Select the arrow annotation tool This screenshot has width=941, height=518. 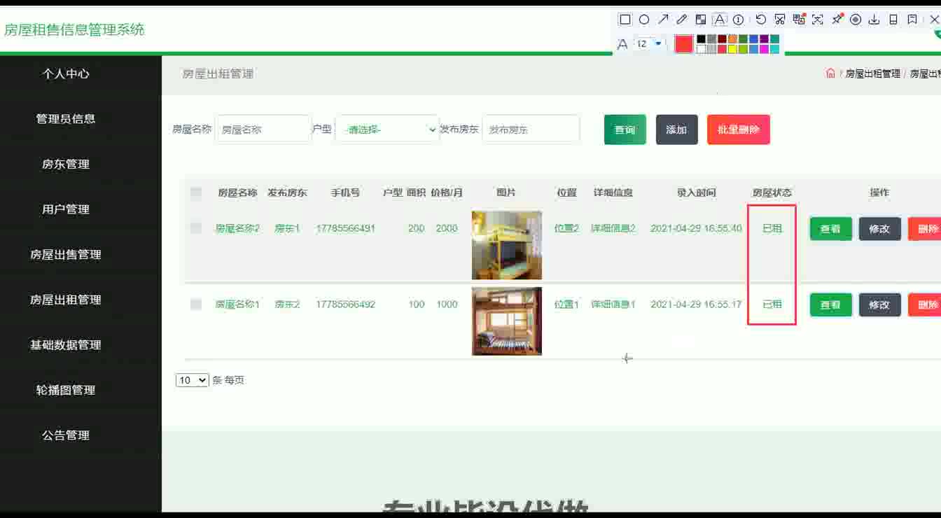[663, 20]
